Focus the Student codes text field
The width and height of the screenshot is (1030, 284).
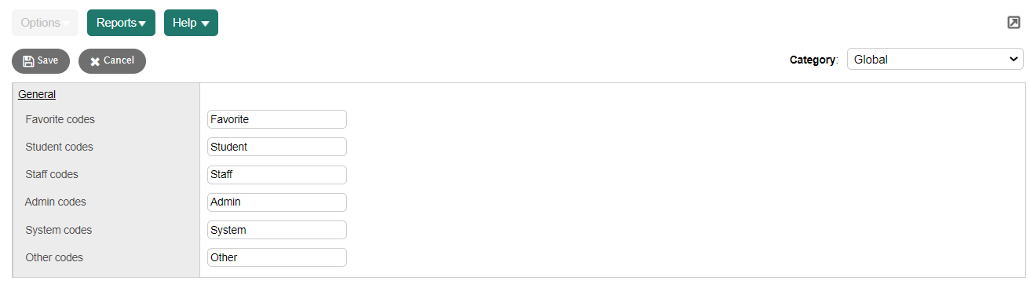[277, 147]
